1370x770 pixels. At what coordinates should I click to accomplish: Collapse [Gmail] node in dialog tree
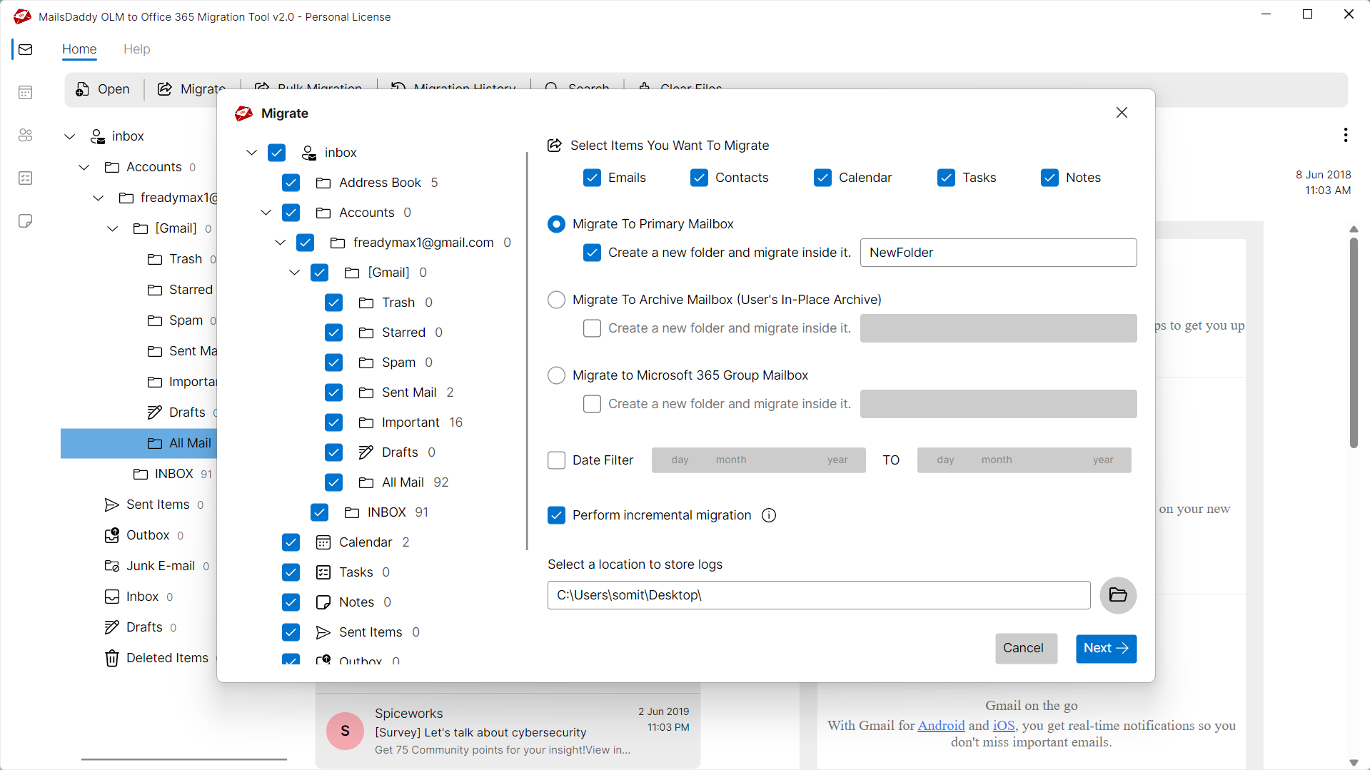(x=294, y=273)
